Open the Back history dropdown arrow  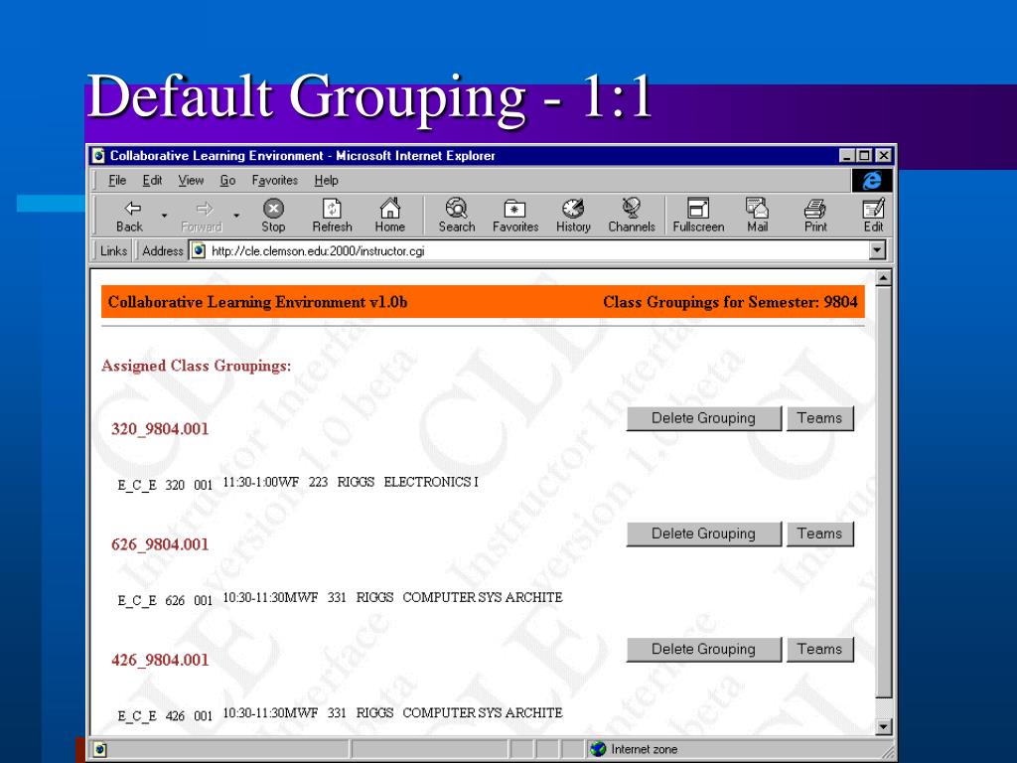point(164,216)
